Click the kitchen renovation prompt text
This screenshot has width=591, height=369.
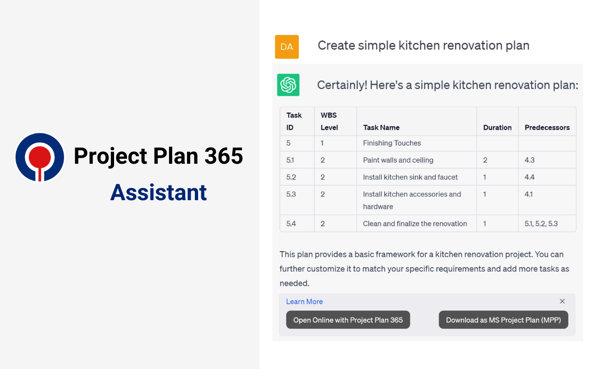tap(423, 45)
